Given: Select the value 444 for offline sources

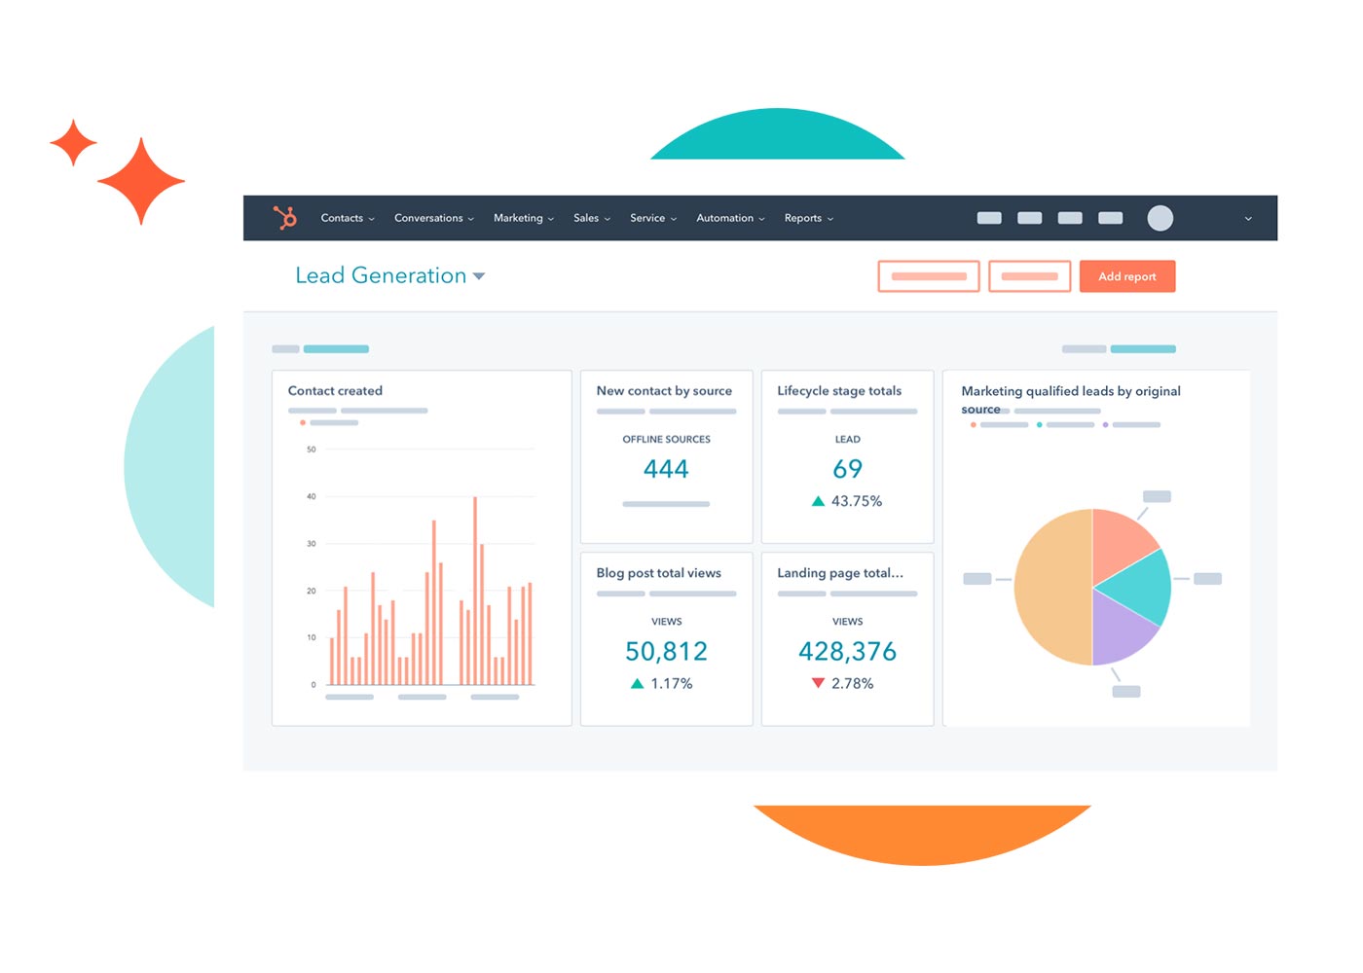Looking at the screenshot, I should tap(666, 469).
